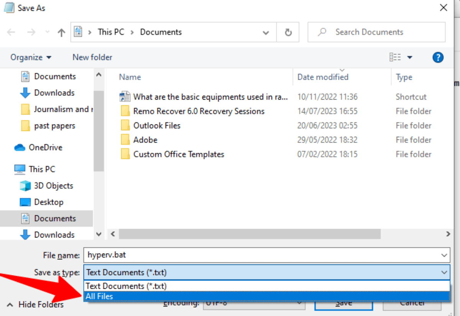The width and height of the screenshot is (460, 316).
Task: Open the Help question mark icon
Action: point(437,57)
